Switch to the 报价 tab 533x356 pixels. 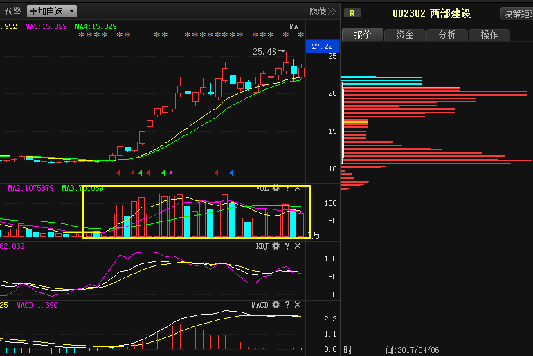coord(363,35)
